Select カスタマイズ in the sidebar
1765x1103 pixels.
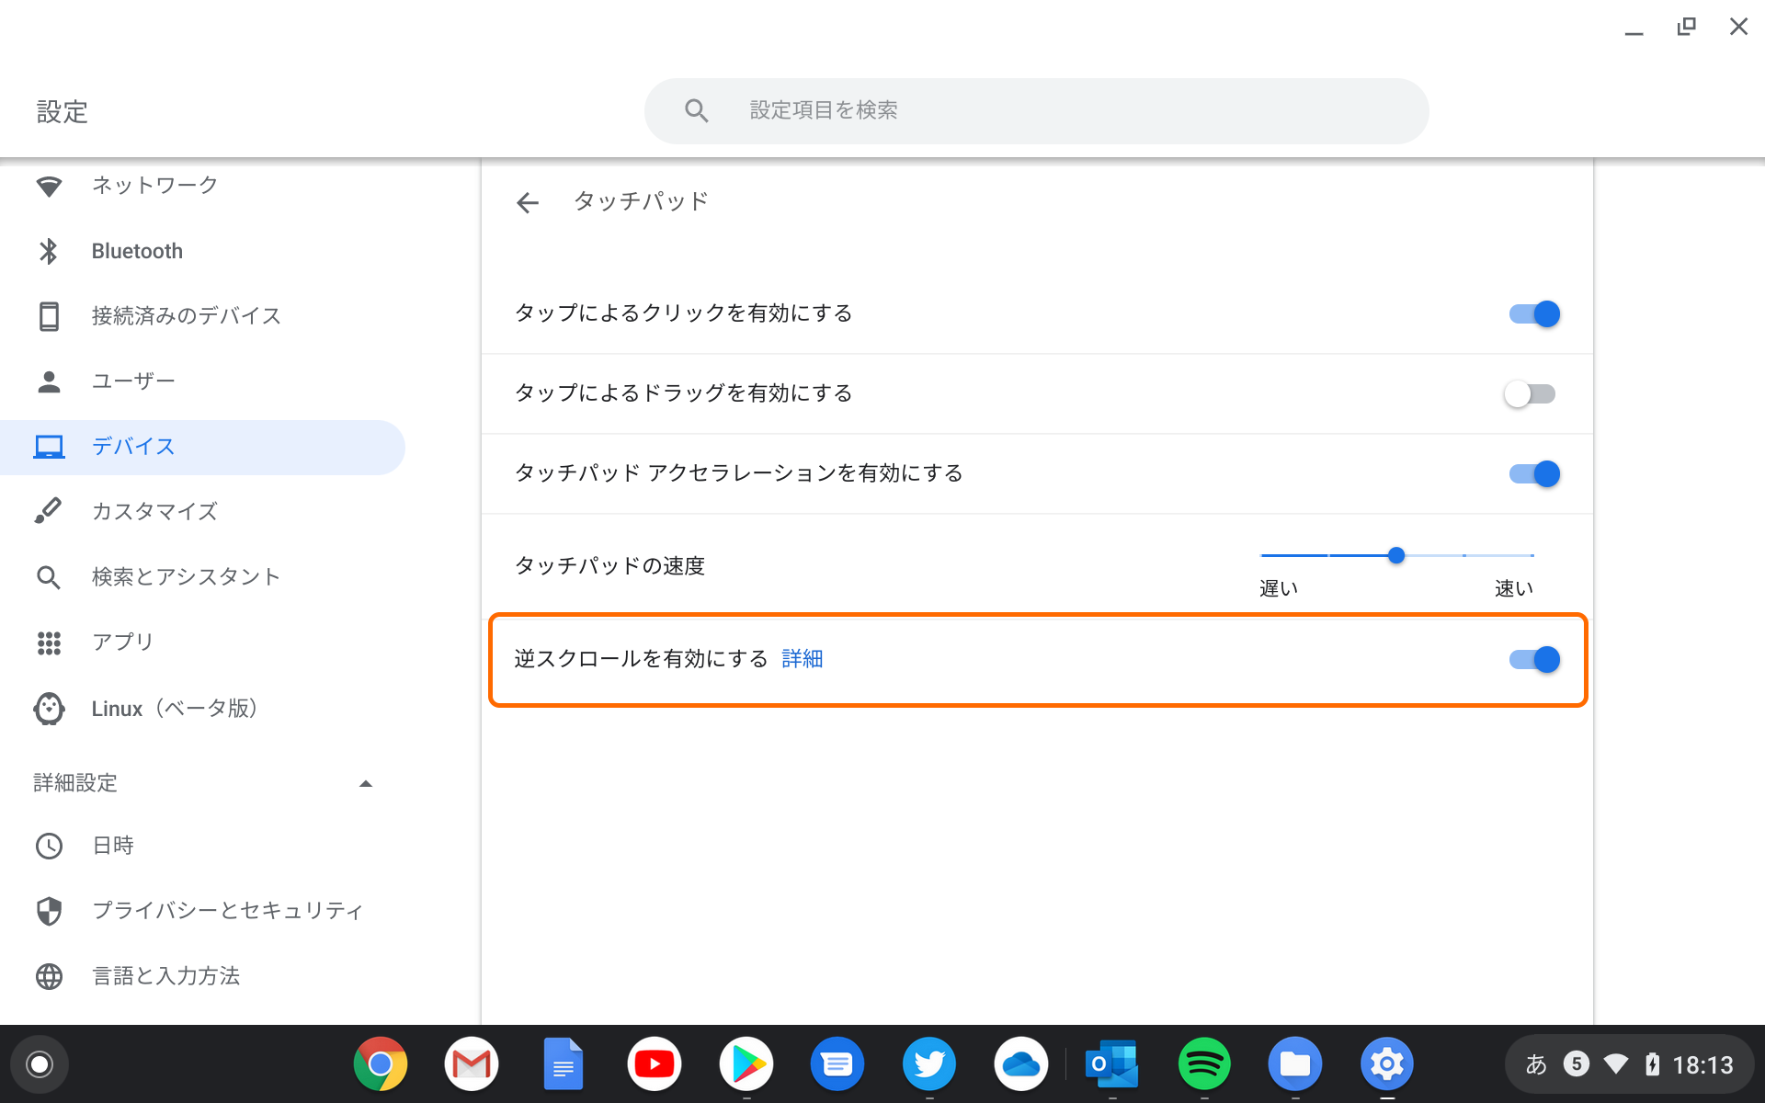(x=154, y=511)
